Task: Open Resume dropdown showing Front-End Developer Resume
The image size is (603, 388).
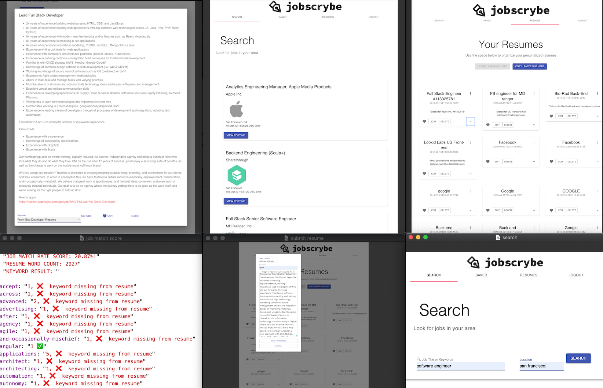Action: (49, 220)
